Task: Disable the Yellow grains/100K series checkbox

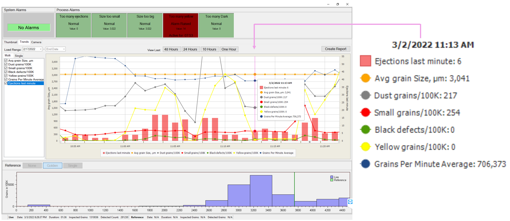Action: coord(6,76)
